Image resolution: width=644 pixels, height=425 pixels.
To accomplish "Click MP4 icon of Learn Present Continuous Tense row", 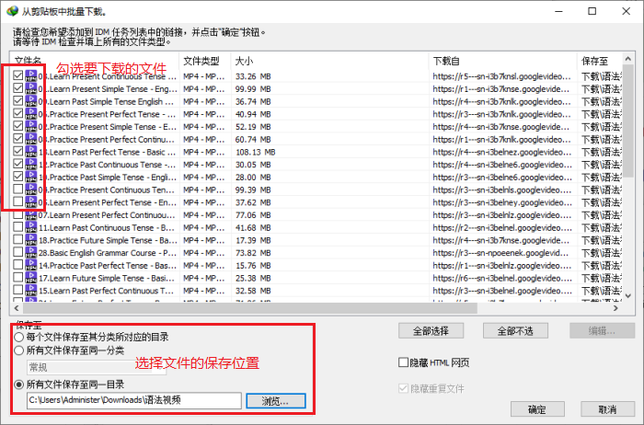I will coord(30,76).
